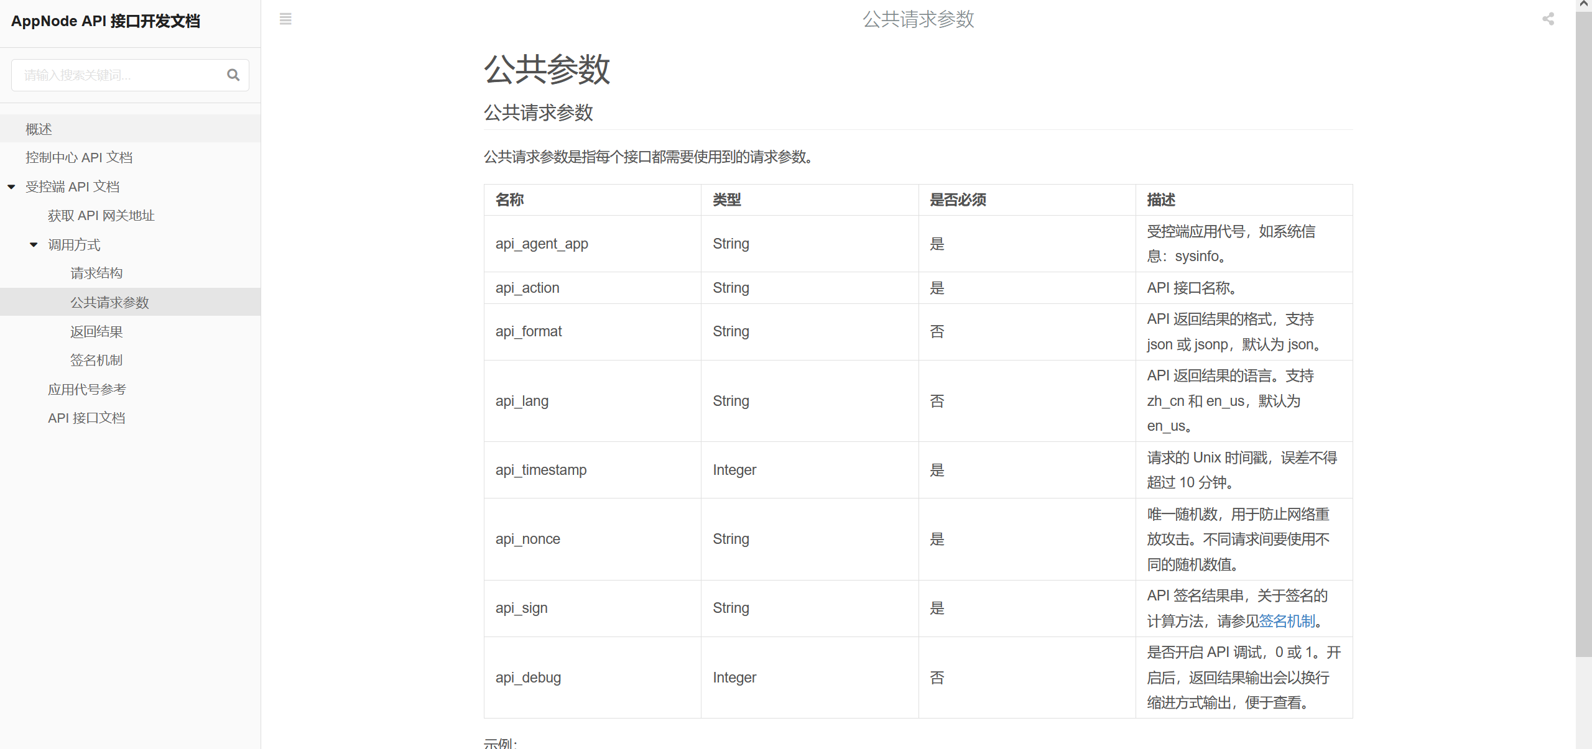This screenshot has height=749, width=1592.
Task: Click the search magnifier icon
Action: 233,75
